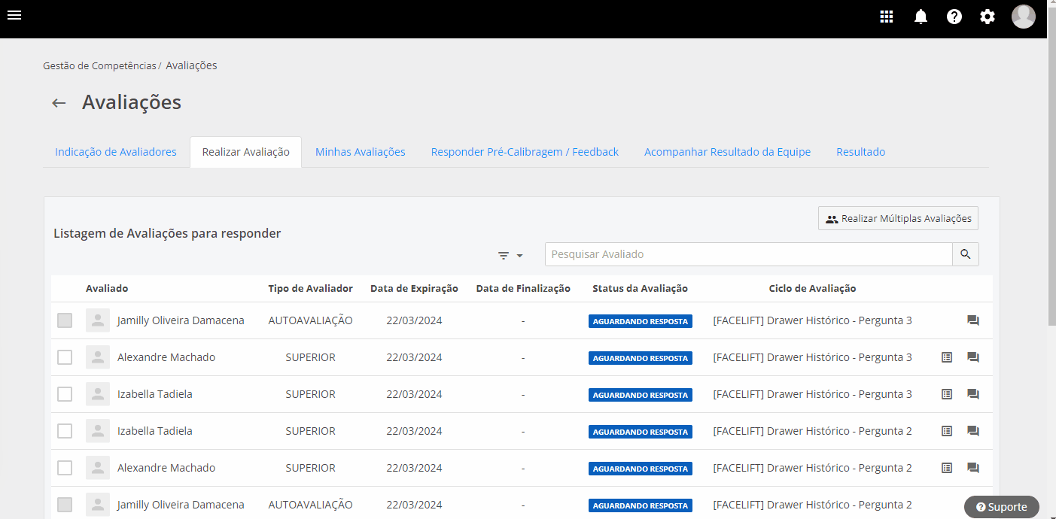Click the Suporte help button
The image size is (1056, 519).
point(1001,507)
